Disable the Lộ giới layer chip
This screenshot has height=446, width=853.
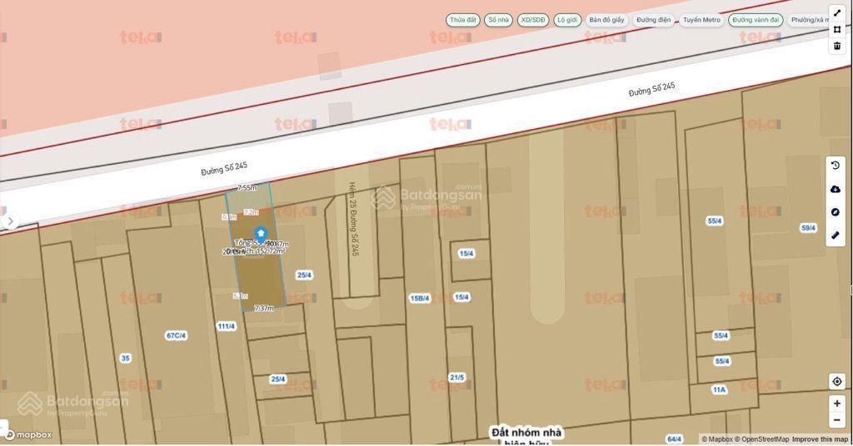tap(567, 20)
